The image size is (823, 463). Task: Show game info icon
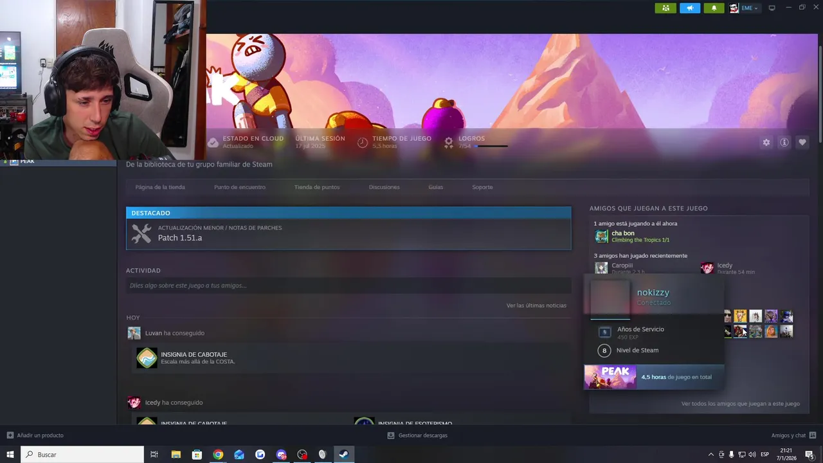click(784, 142)
